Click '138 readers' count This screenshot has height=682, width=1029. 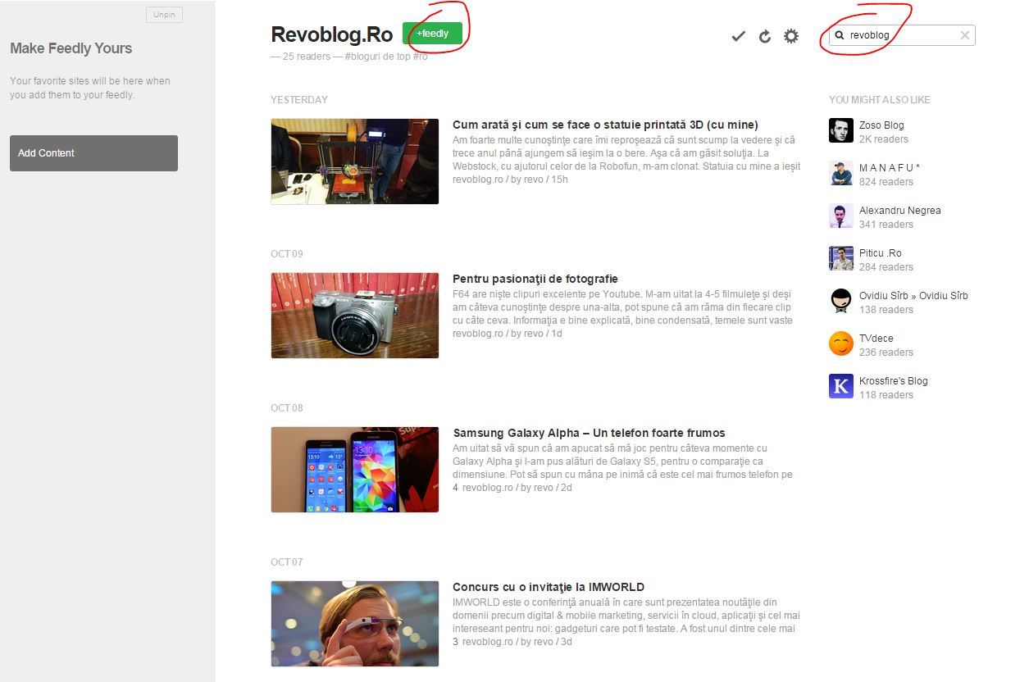[x=886, y=310]
